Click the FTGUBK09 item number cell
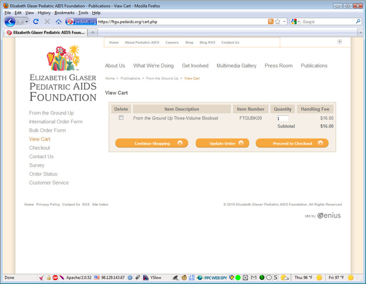Image resolution: width=366 pixels, height=284 pixels. 250,118
